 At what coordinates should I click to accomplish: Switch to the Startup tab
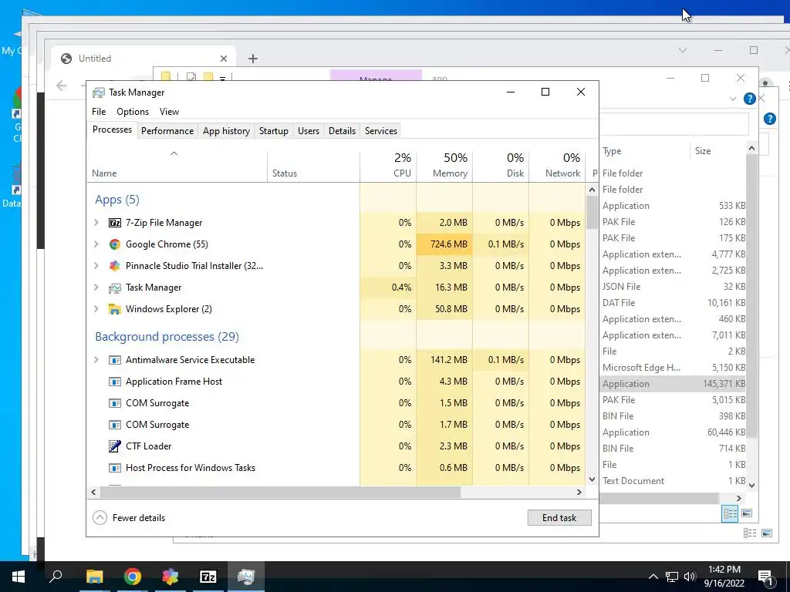tap(274, 131)
